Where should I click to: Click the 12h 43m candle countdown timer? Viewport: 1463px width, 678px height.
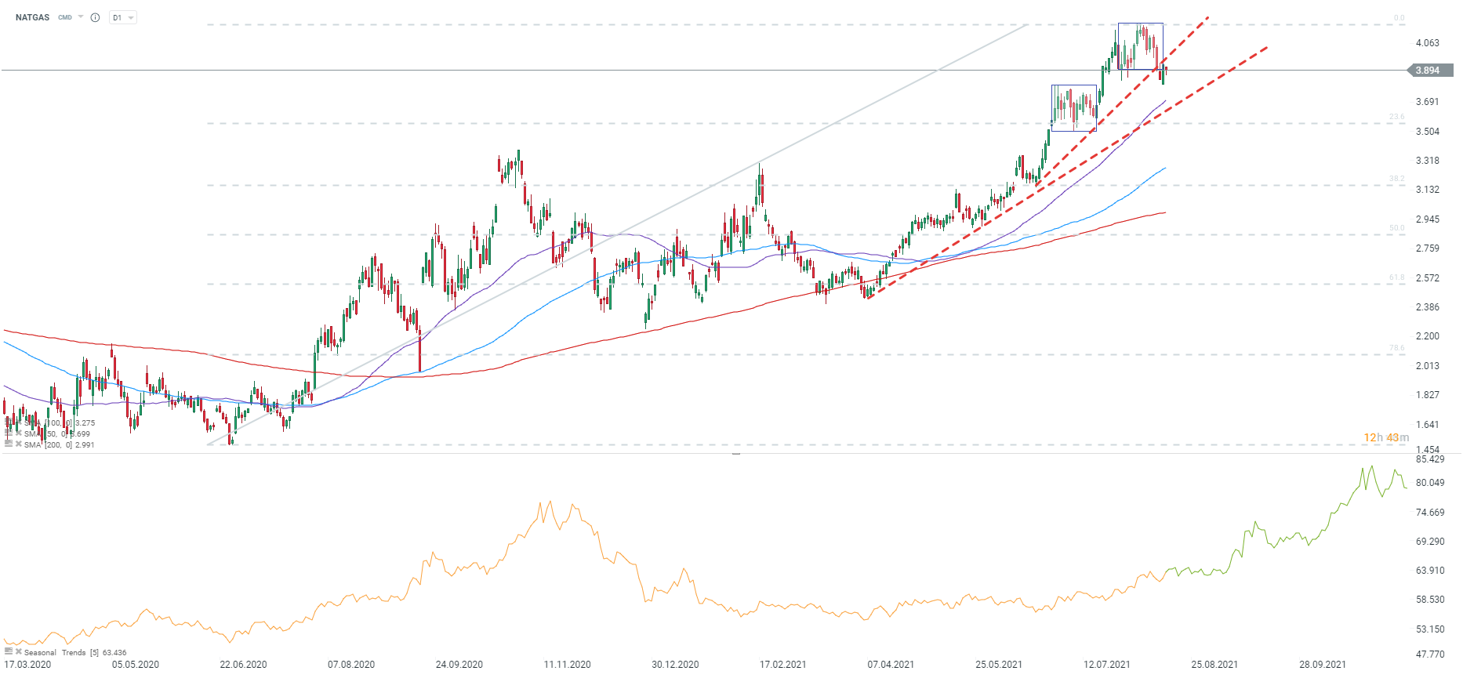pyautogui.click(x=1386, y=437)
